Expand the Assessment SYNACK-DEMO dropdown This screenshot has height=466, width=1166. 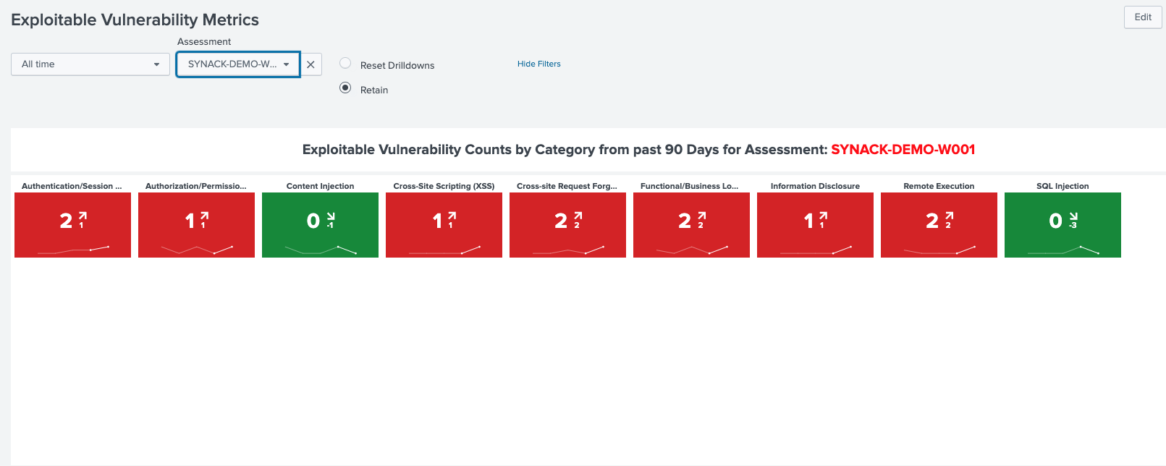point(238,64)
